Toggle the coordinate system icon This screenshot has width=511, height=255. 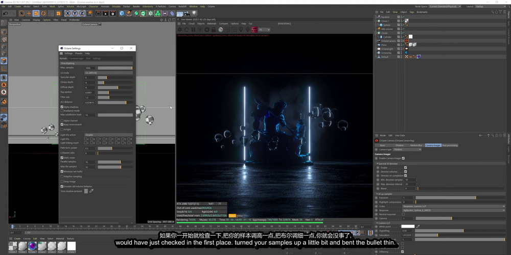[x=89, y=13]
